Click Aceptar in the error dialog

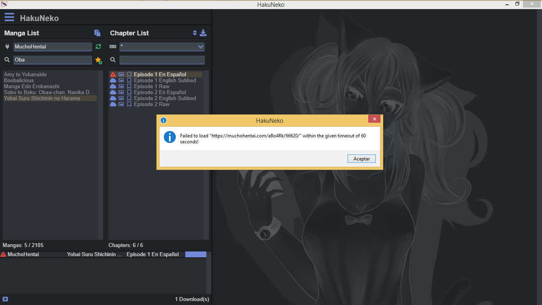click(361, 159)
